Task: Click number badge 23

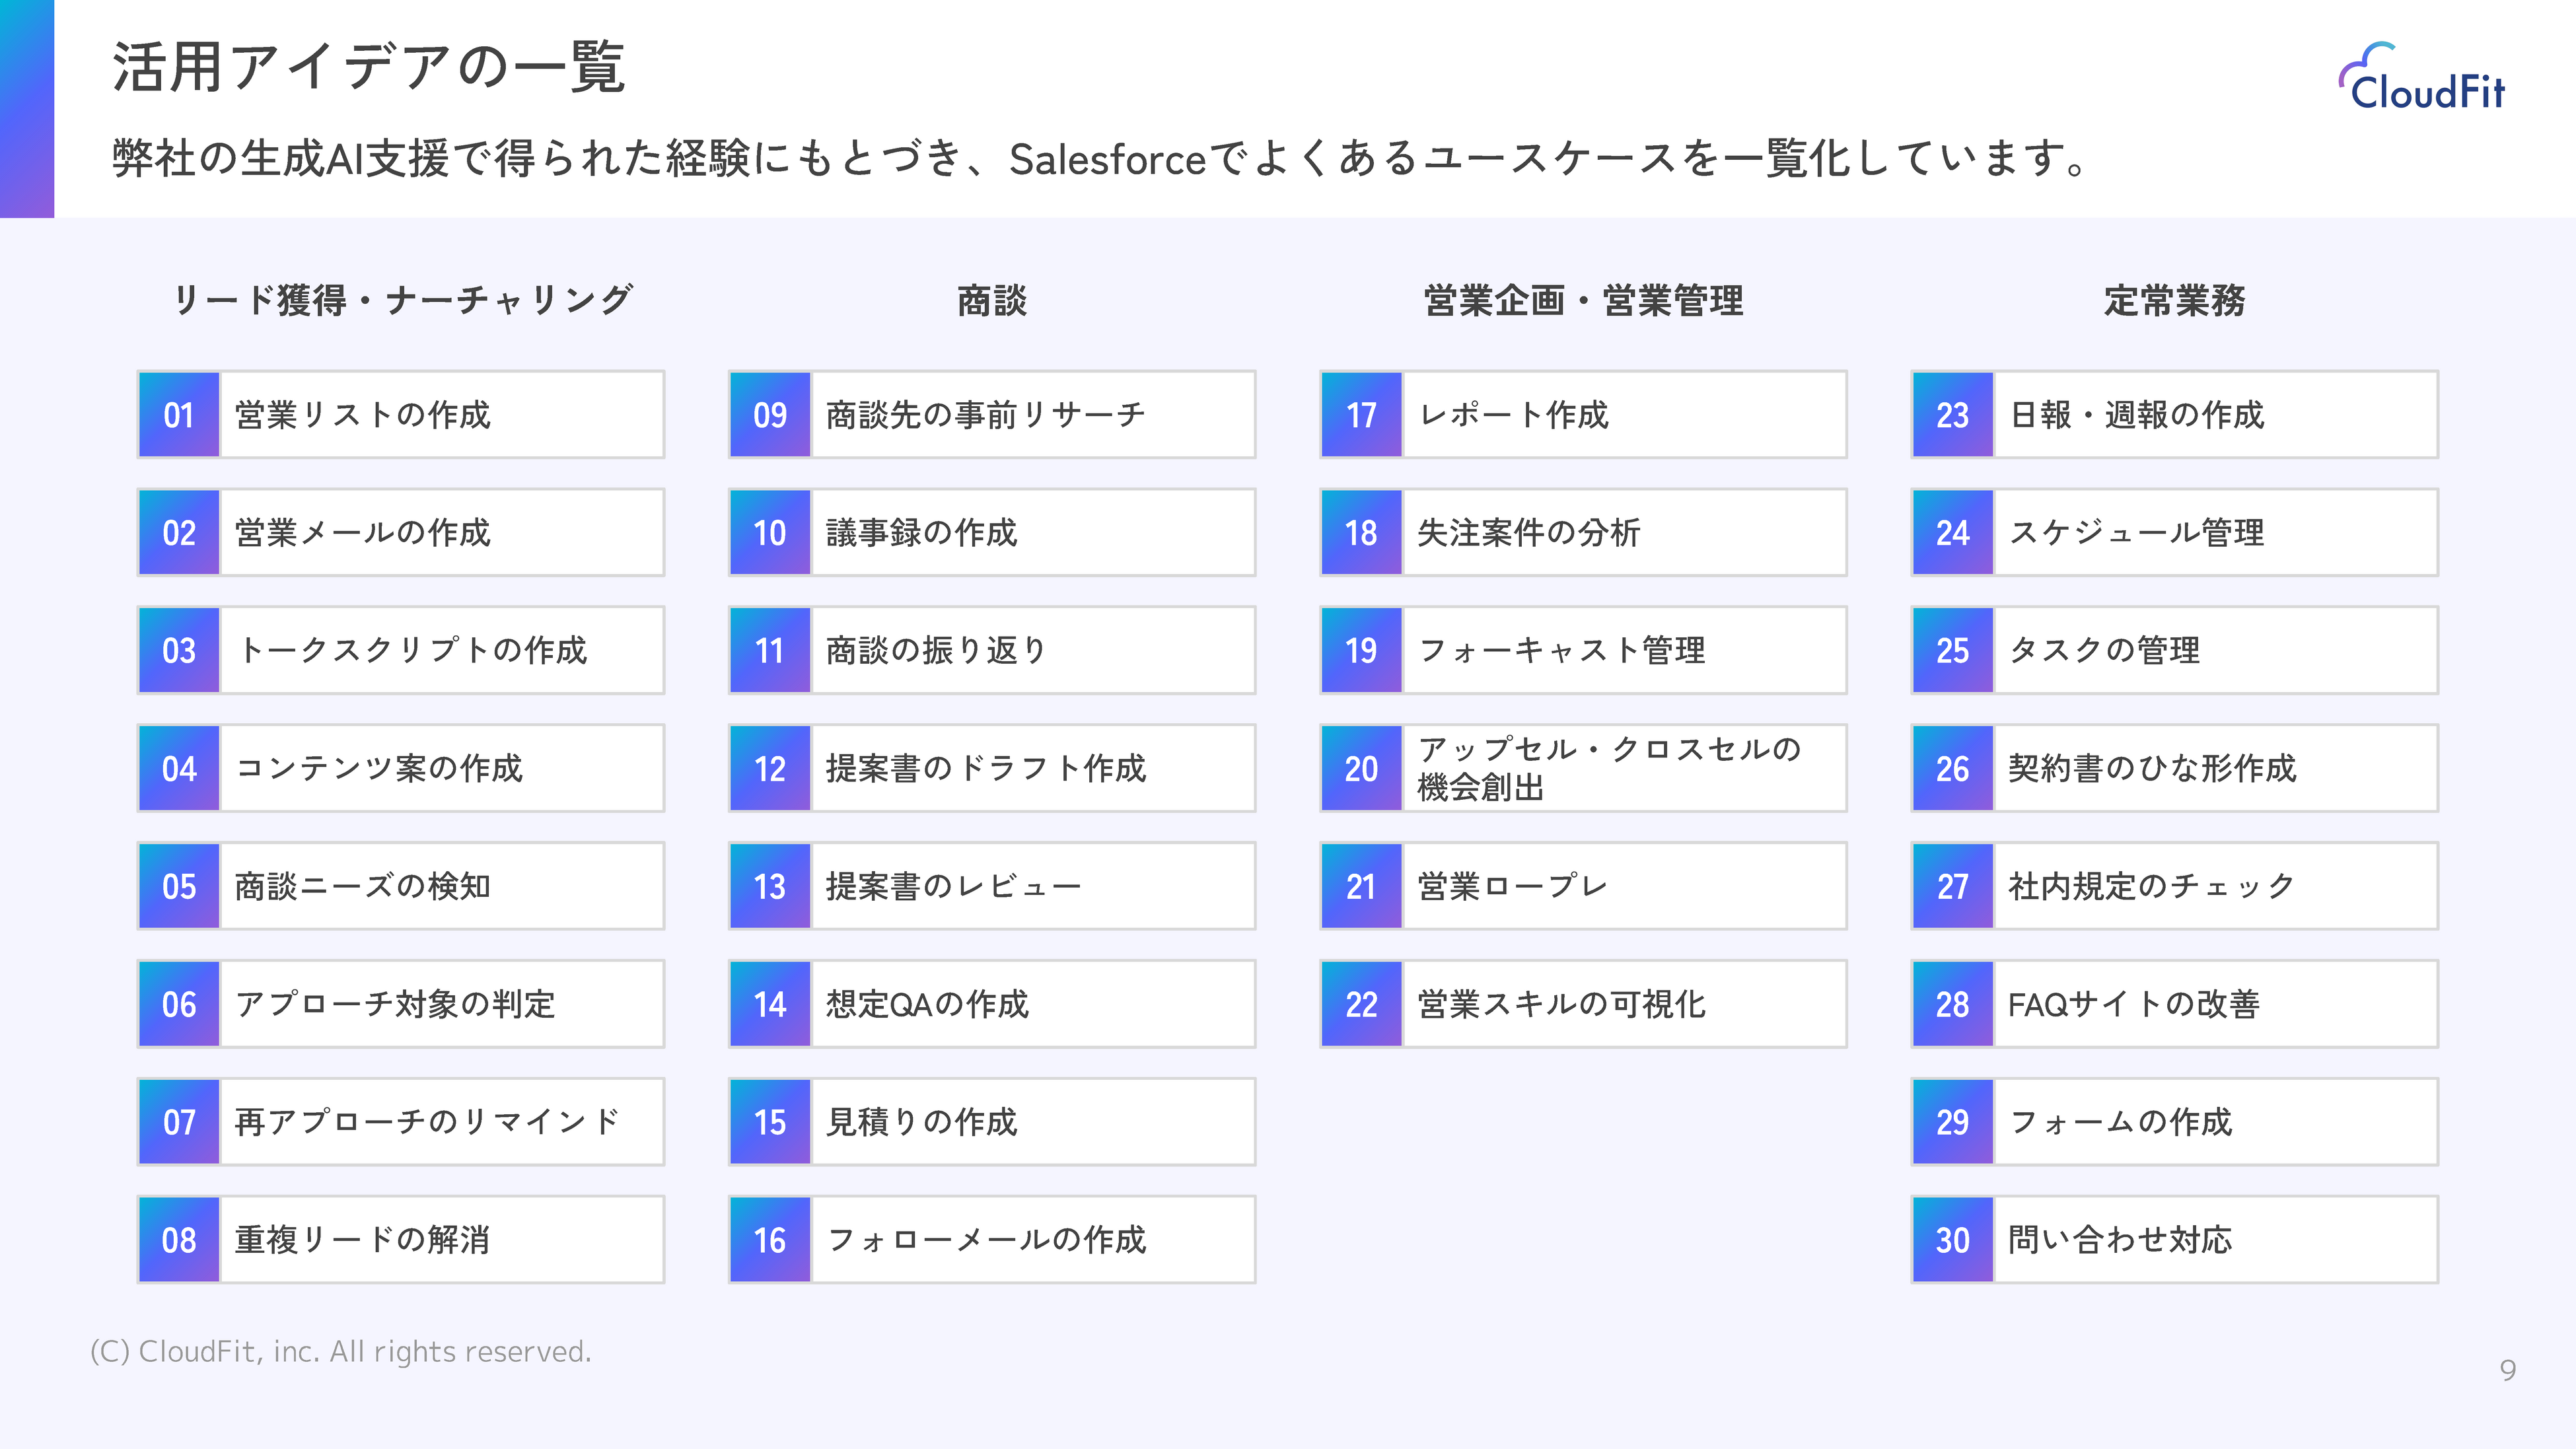Action: [x=1952, y=415]
